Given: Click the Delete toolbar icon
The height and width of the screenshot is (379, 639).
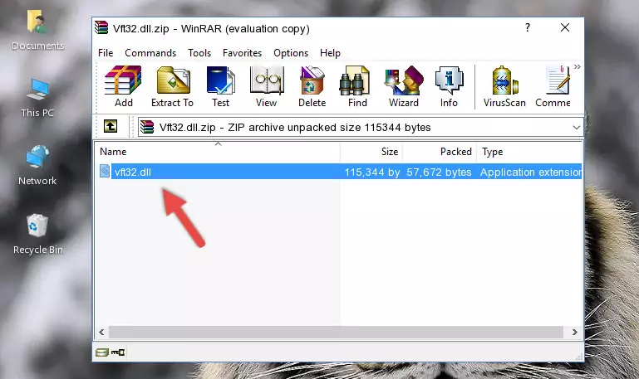Looking at the screenshot, I should (x=312, y=87).
